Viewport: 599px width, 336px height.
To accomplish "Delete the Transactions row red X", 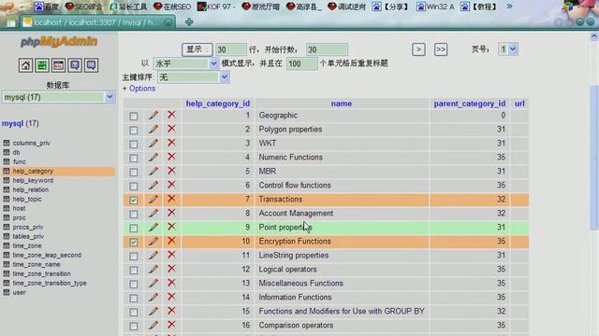I will (x=171, y=199).
